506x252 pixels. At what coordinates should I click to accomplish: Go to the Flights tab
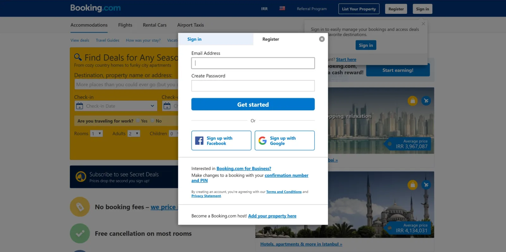pyautogui.click(x=125, y=25)
